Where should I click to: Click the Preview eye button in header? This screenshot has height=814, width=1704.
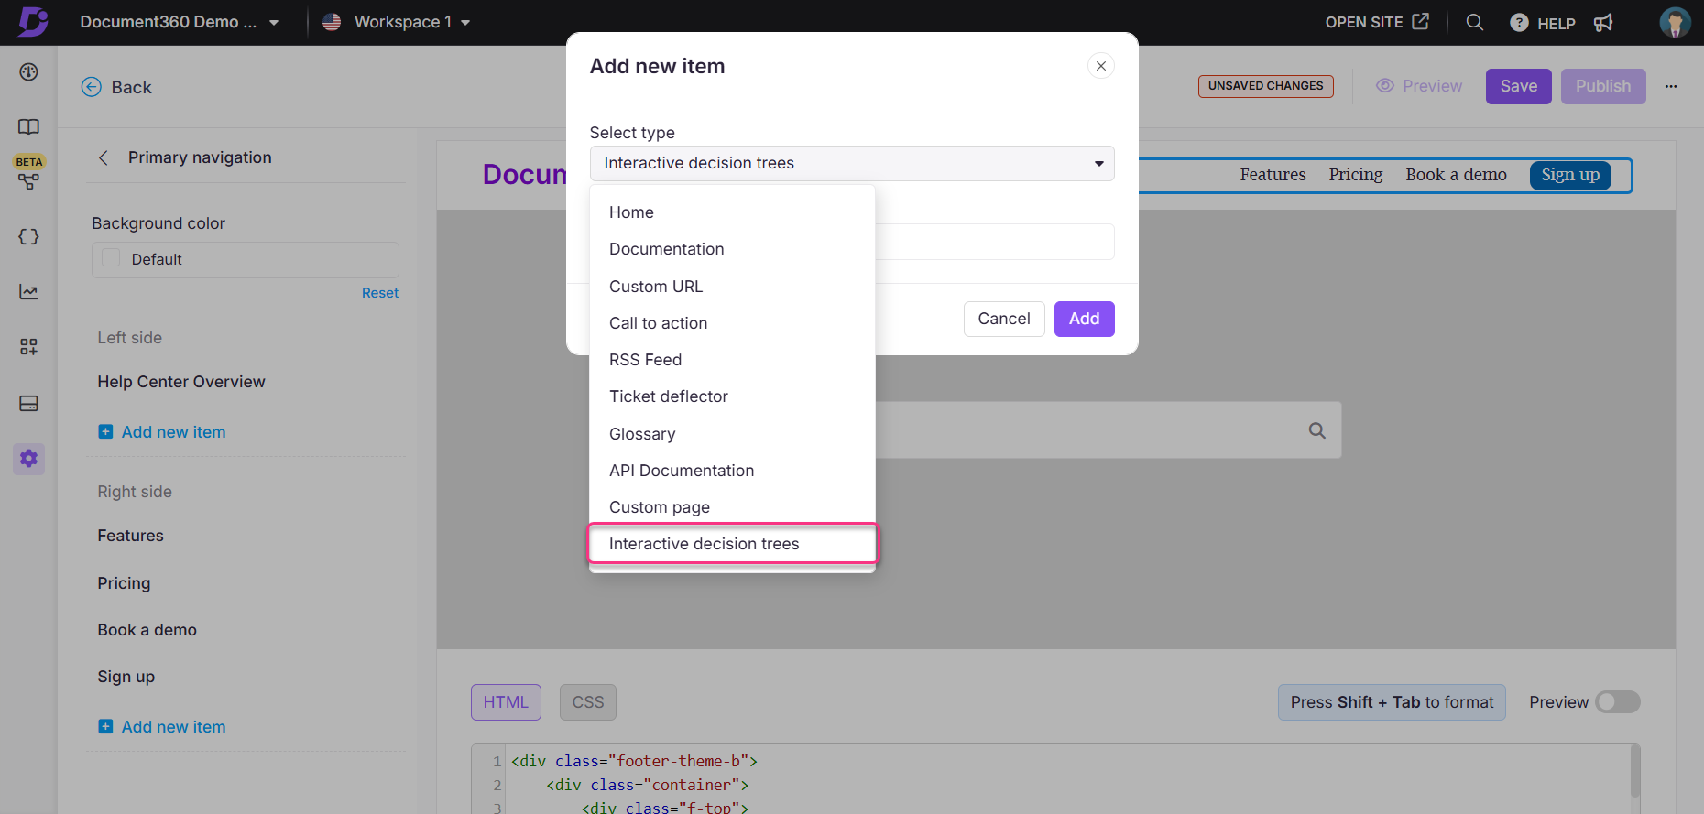coord(1419,86)
